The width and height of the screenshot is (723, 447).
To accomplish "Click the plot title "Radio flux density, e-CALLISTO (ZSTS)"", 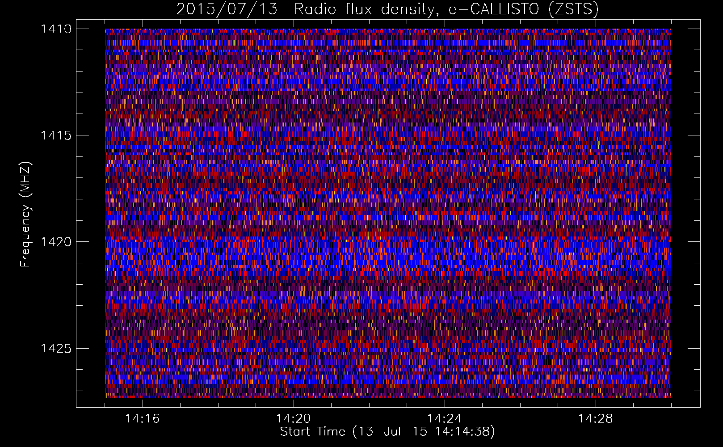I will click(x=446, y=9).
